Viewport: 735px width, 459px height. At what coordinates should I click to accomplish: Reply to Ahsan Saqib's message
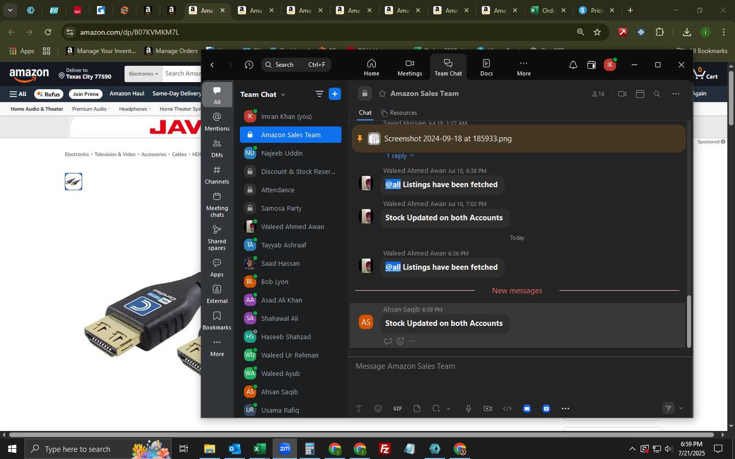point(388,341)
